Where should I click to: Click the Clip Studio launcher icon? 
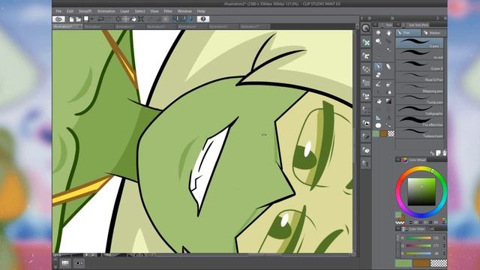[58, 19]
